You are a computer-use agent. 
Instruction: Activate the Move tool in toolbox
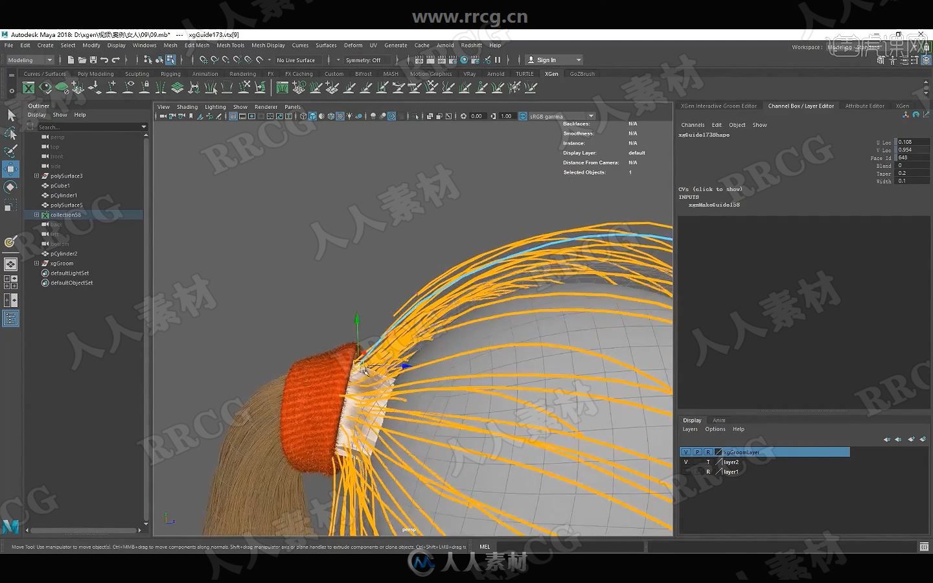[11, 169]
